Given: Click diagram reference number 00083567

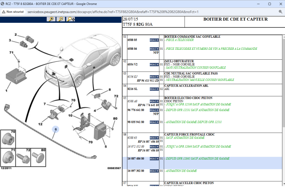Looking at the screenshot, I should point(114,168).
